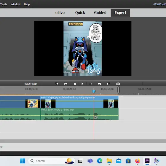The height and width of the screenshot is (166, 166).
Task: Step forward one frame
Action: click(x=91, y=84)
